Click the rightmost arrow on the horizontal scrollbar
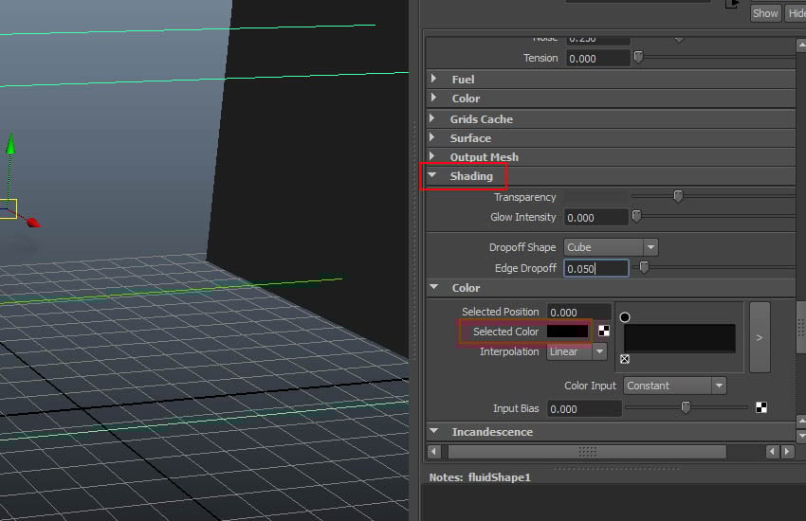806x521 pixels. (788, 452)
